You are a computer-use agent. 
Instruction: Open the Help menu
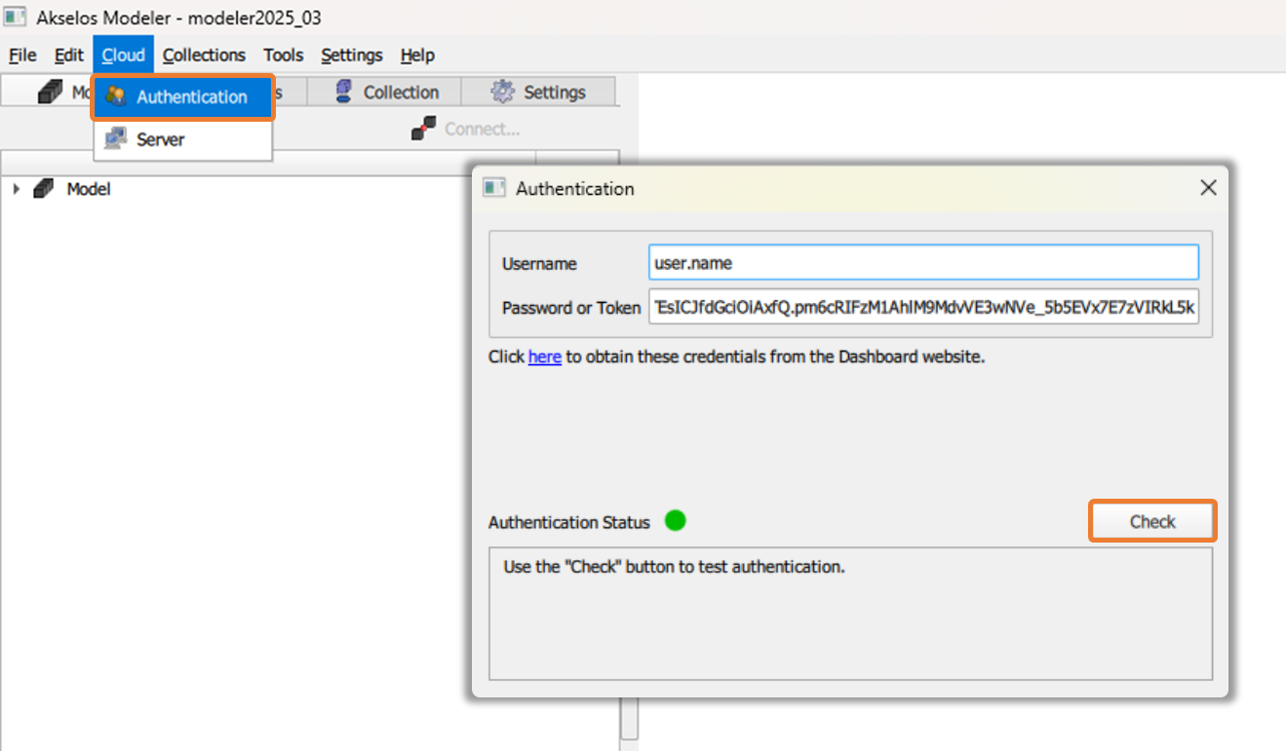pos(417,56)
